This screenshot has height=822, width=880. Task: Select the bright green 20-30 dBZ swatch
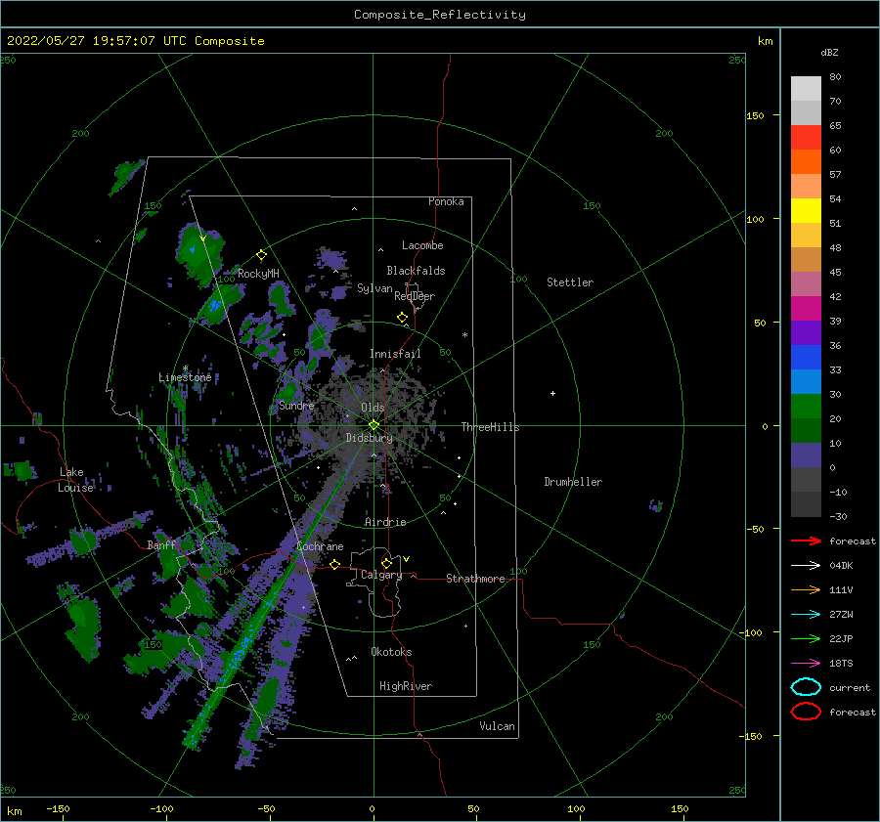click(806, 407)
